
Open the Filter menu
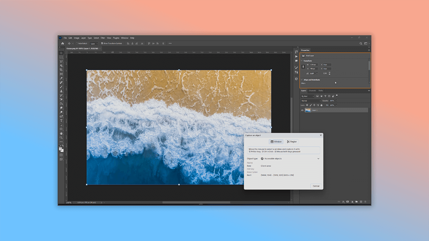click(x=104, y=38)
